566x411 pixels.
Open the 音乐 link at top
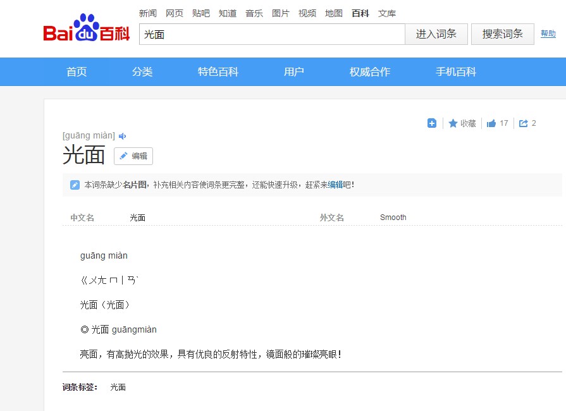click(254, 13)
